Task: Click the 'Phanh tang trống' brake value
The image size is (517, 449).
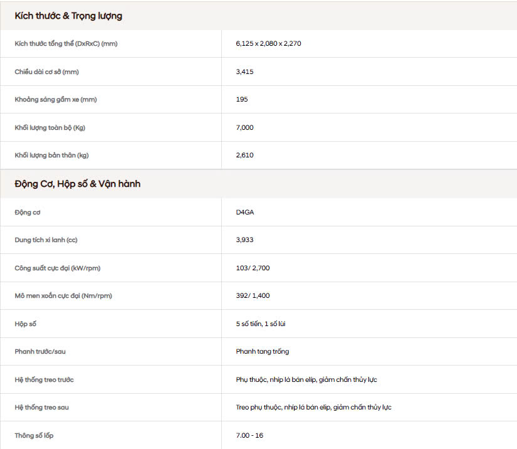Action: pyautogui.click(x=263, y=351)
